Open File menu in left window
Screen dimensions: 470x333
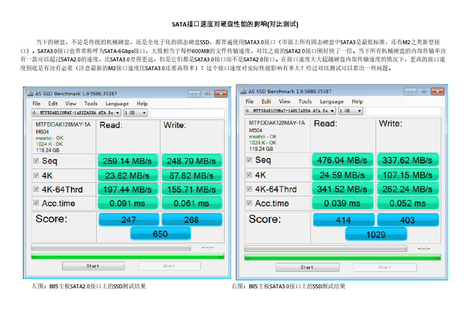click(36, 104)
